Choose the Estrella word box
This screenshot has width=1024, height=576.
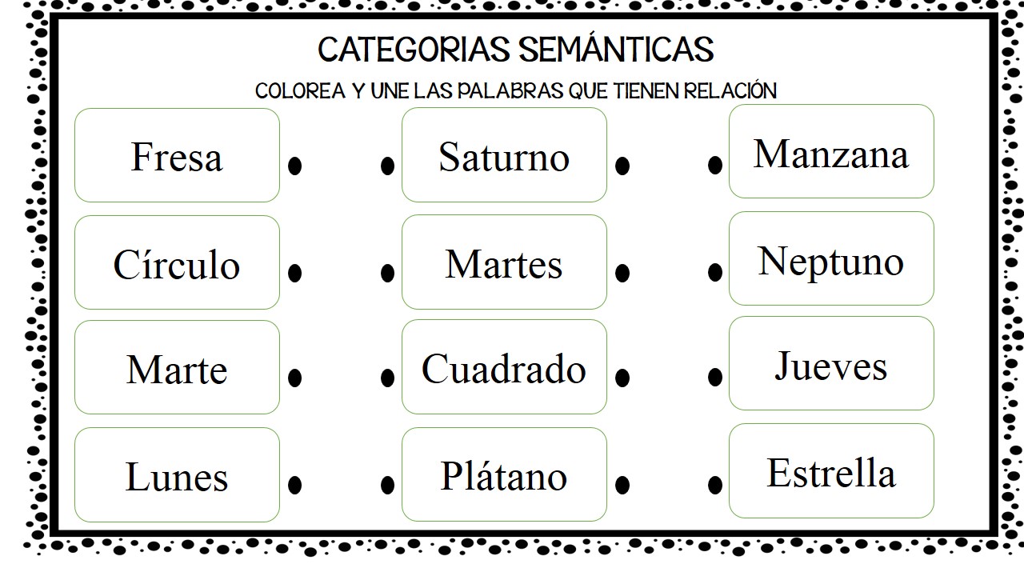click(x=831, y=471)
